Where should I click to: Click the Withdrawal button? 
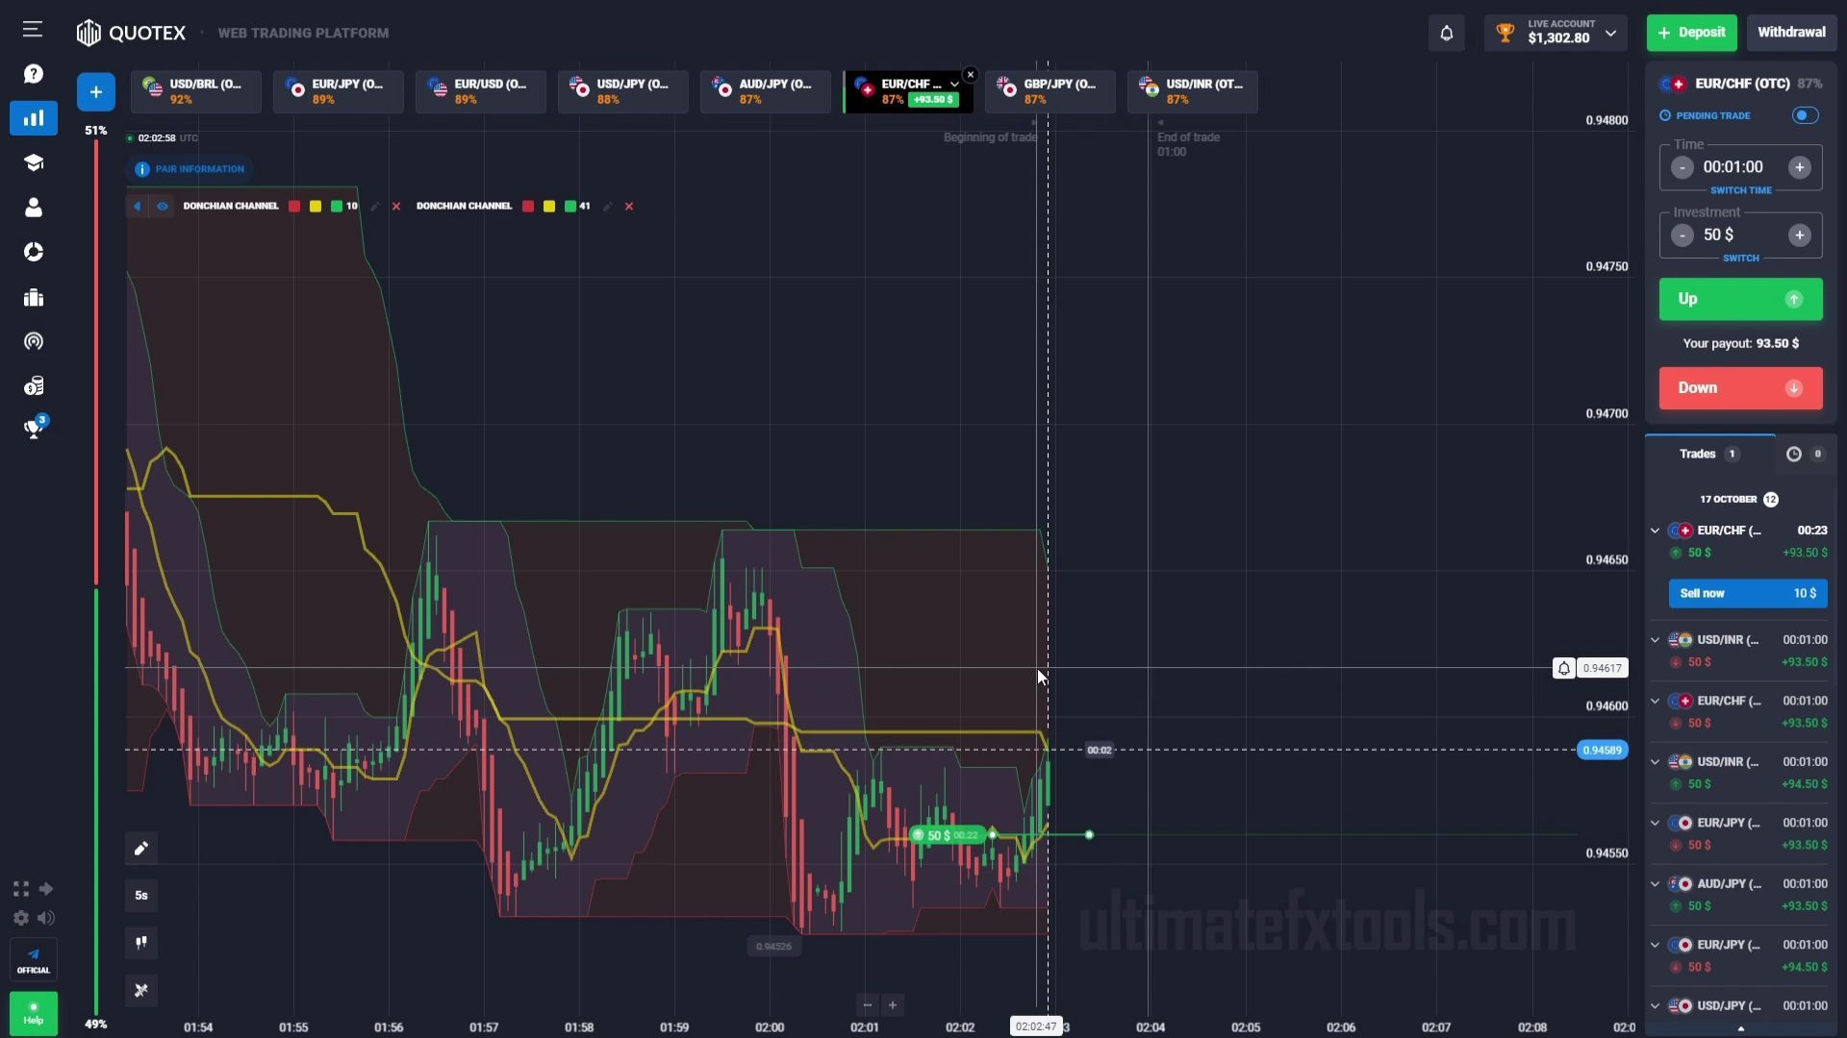tap(1791, 33)
